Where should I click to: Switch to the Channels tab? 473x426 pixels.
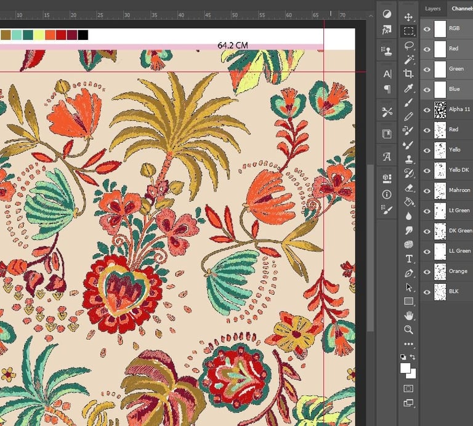point(462,9)
